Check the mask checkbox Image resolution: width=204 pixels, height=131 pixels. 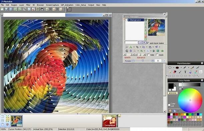[x=157, y=55]
